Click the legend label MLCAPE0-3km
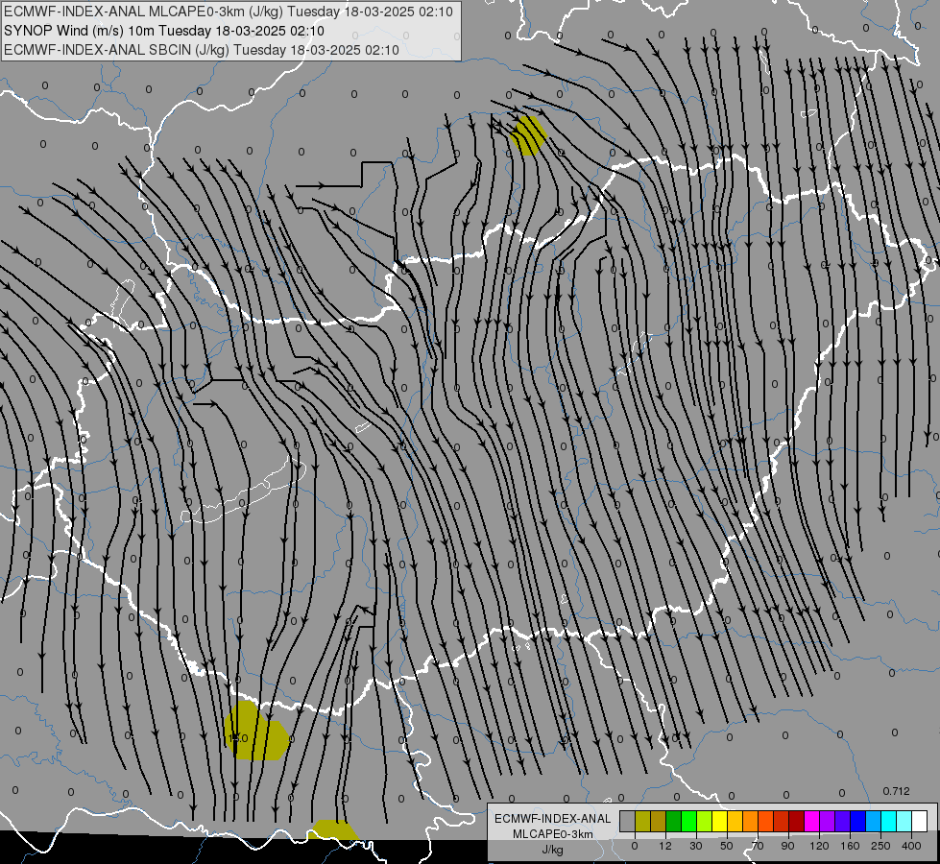 [553, 834]
